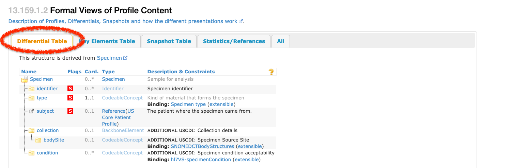Open the hl7VS-specimenCondition binding link

click(201, 160)
